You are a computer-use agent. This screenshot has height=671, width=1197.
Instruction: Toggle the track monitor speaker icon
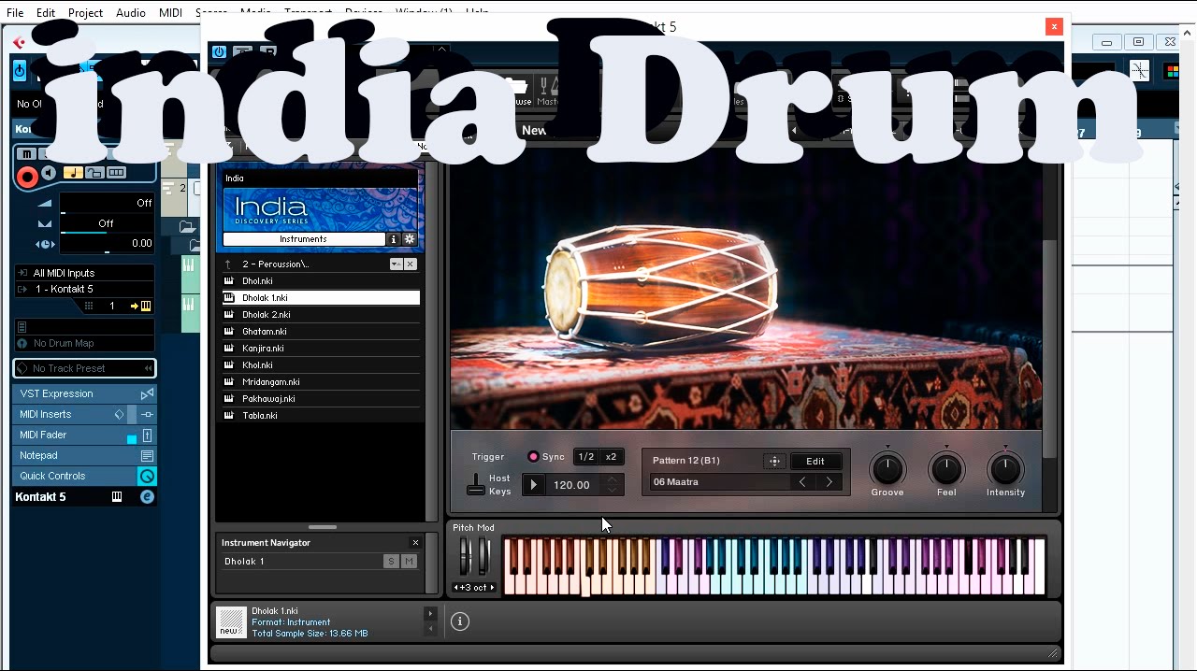[x=49, y=173]
